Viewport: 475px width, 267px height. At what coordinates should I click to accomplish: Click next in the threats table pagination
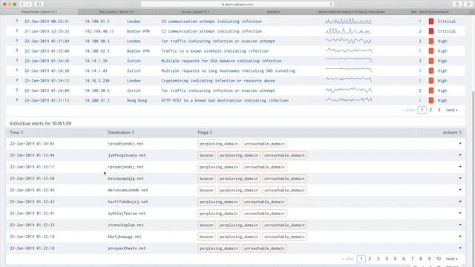(452, 111)
